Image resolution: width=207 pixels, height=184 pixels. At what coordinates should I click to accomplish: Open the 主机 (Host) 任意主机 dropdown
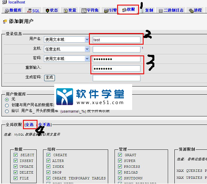tap(87, 49)
